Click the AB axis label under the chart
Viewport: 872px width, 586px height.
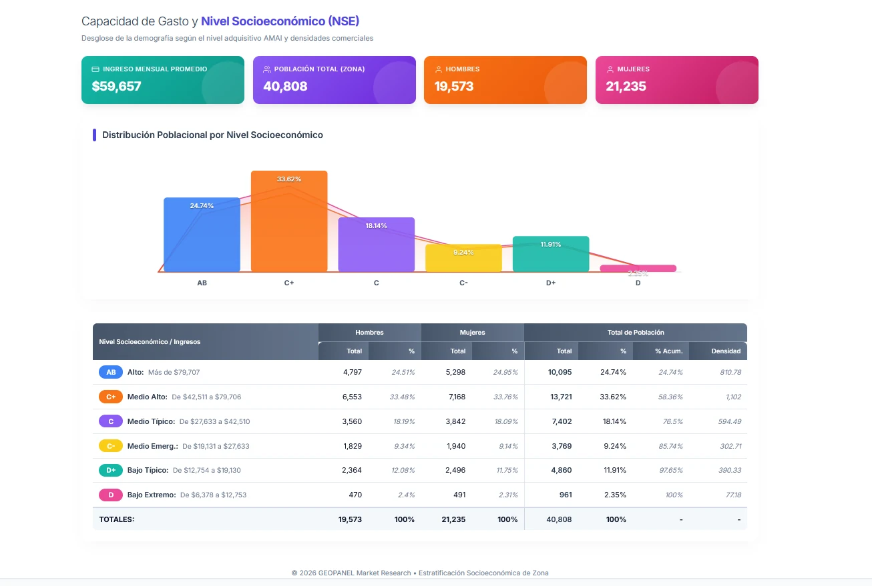tap(202, 283)
